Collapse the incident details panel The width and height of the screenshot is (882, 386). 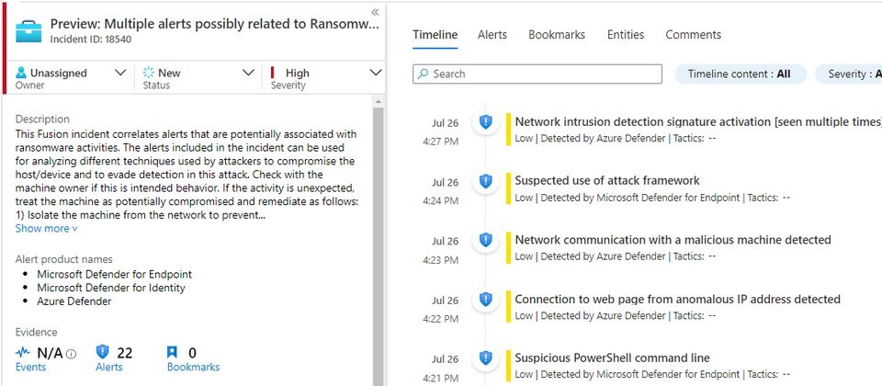pyautogui.click(x=375, y=11)
